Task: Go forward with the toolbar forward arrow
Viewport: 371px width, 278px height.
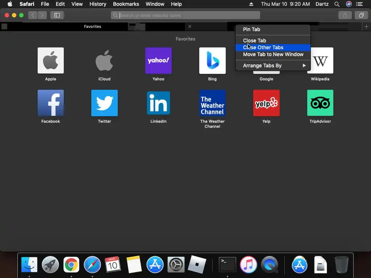Action: 42,15
